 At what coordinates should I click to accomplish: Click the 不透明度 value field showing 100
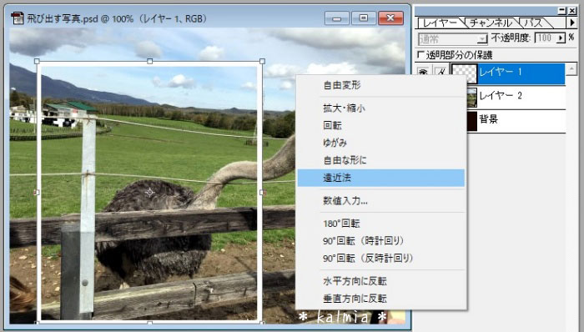tap(545, 38)
